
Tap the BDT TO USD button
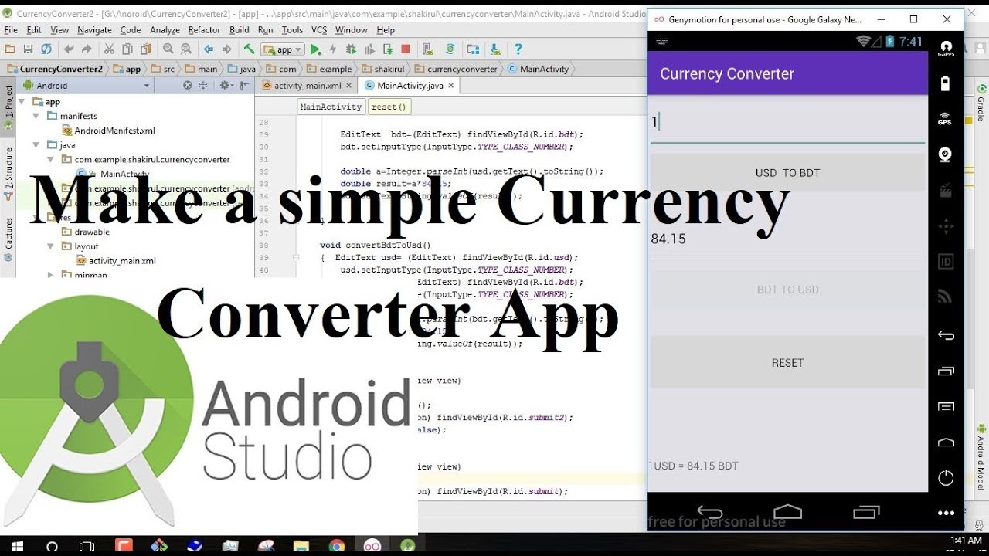tap(787, 290)
